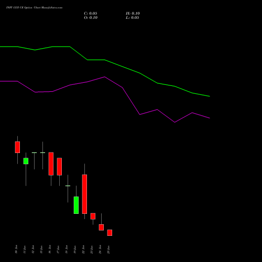This screenshot has height=262, width=262.
Task: Click the '22 Jan' date axis label
Action: click(x=83, y=249)
